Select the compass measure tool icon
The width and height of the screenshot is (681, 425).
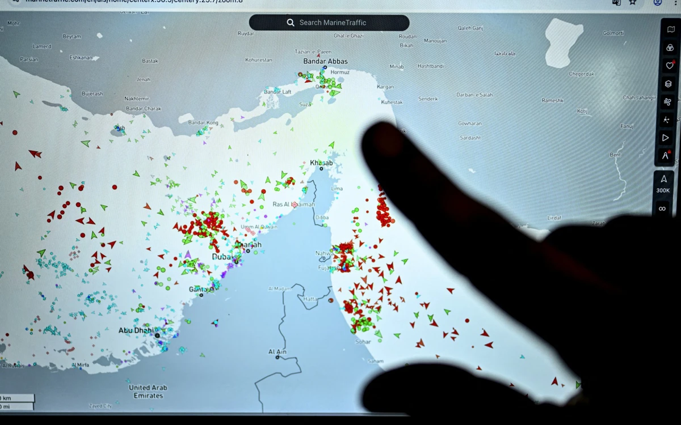tap(665, 155)
